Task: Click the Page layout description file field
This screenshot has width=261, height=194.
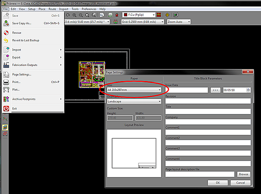Action: tap(200, 174)
